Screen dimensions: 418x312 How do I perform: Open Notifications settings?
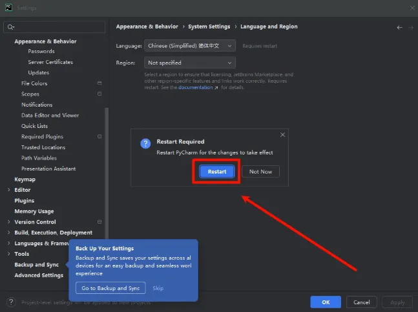point(37,105)
